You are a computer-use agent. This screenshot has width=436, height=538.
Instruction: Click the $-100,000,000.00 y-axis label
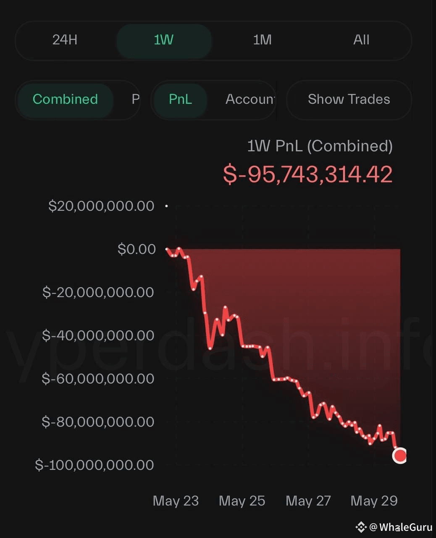coord(95,465)
